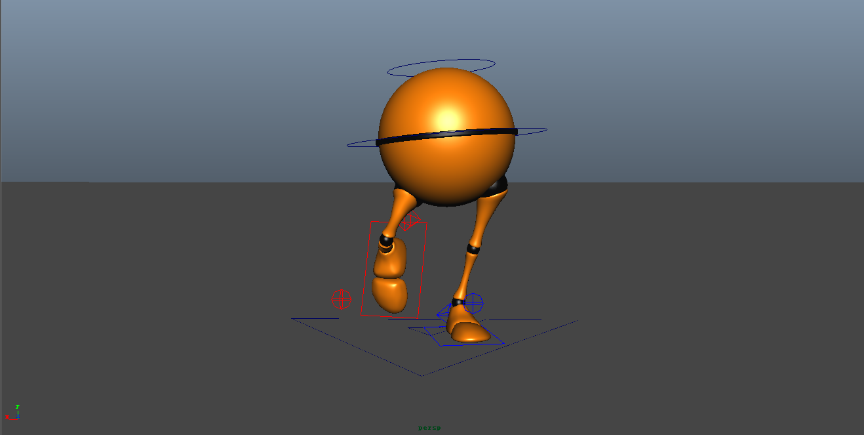Viewport: 864px width, 435px height.
Task: Select the red circular crosshair locator
Action: [x=341, y=299]
